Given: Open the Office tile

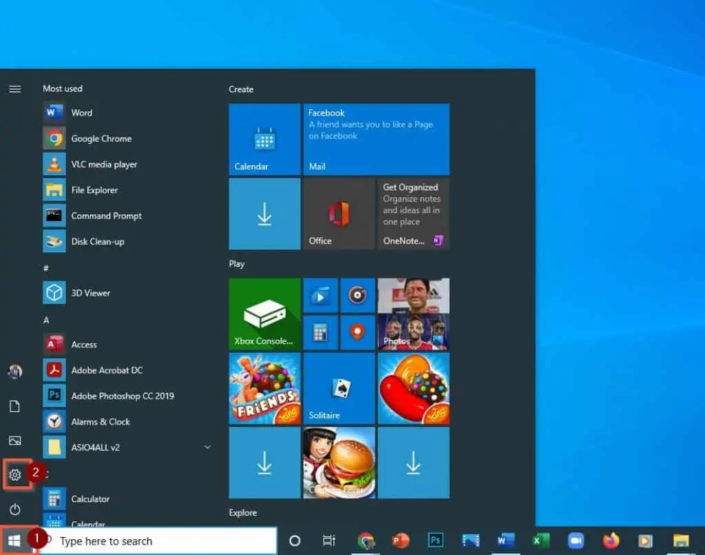Looking at the screenshot, I should point(339,214).
